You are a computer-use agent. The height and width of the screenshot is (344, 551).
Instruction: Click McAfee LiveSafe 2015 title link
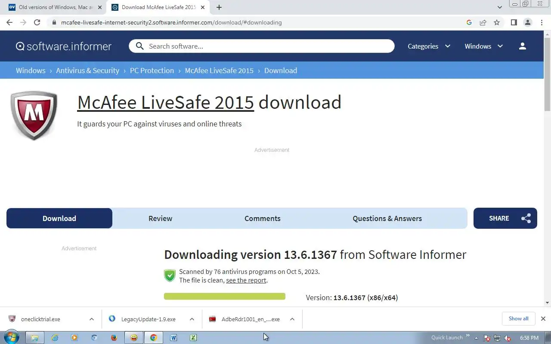point(166,102)
